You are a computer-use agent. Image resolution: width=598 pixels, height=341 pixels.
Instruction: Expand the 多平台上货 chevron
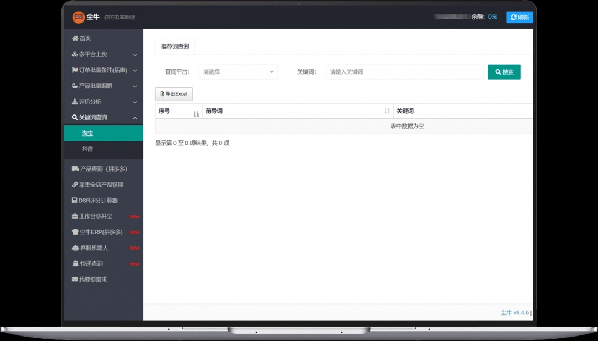135,55
